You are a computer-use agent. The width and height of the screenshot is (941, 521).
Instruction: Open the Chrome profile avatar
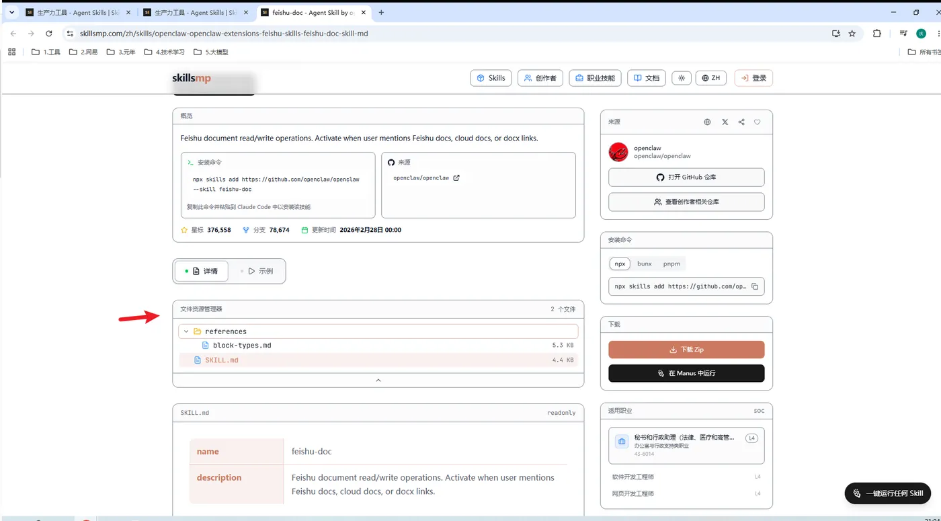click(921, 34)
